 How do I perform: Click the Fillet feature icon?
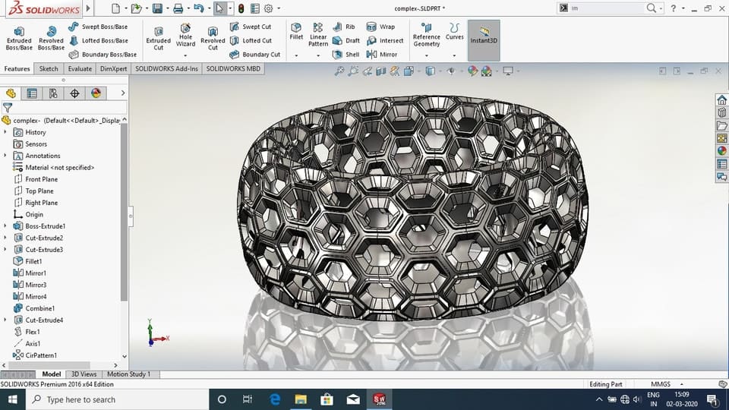[296, 31]
